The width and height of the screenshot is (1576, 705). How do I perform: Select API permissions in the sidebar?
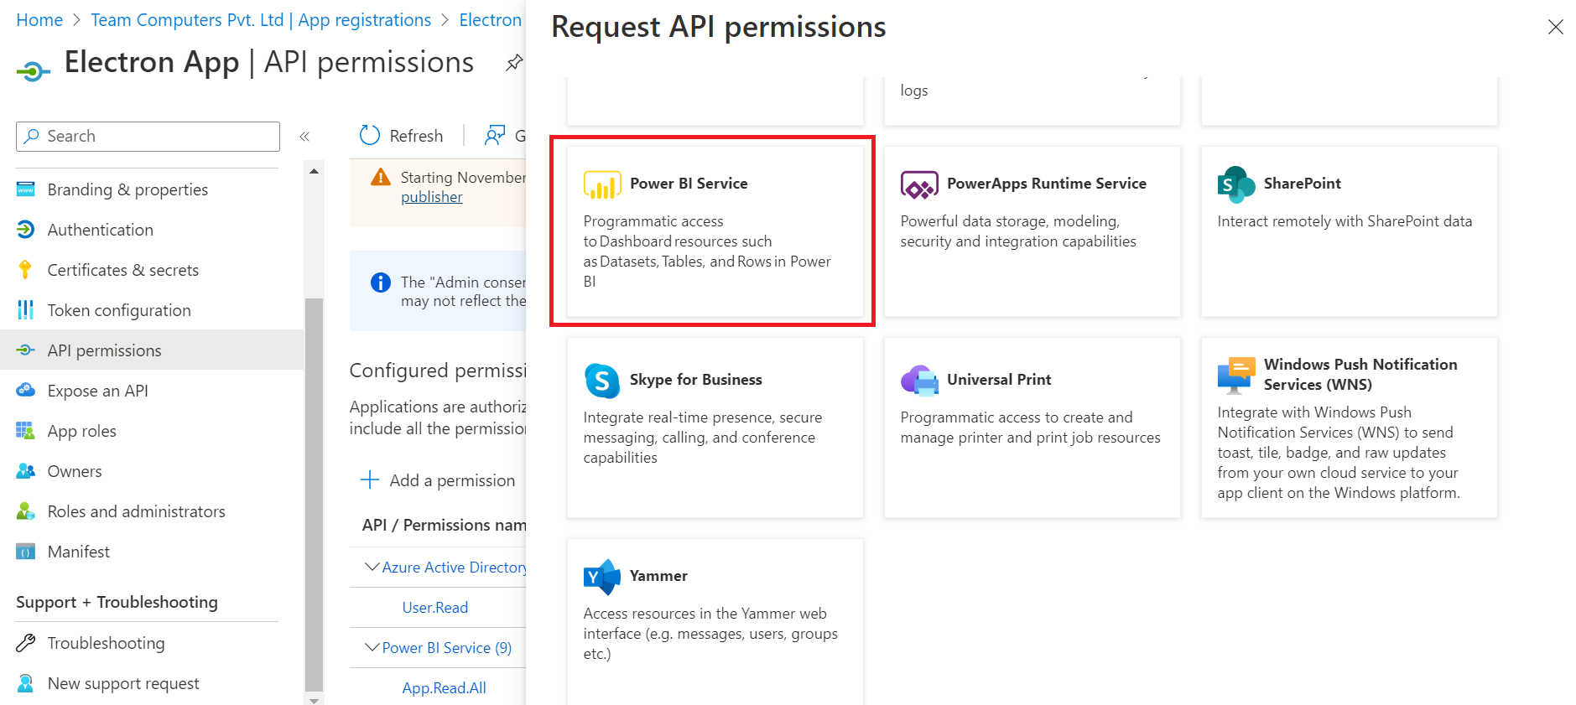point(152,350)
